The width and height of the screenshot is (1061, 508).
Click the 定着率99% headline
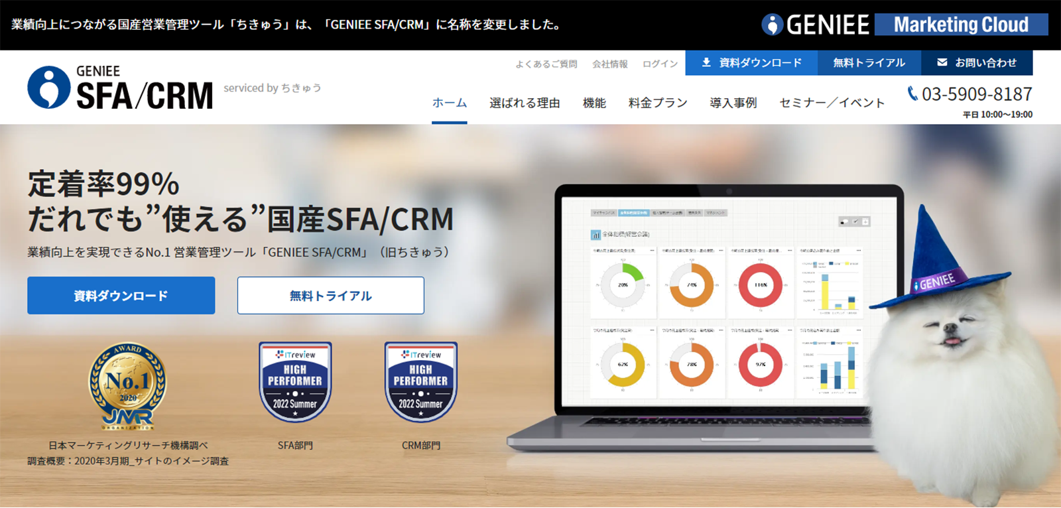[x=103, y=184]
